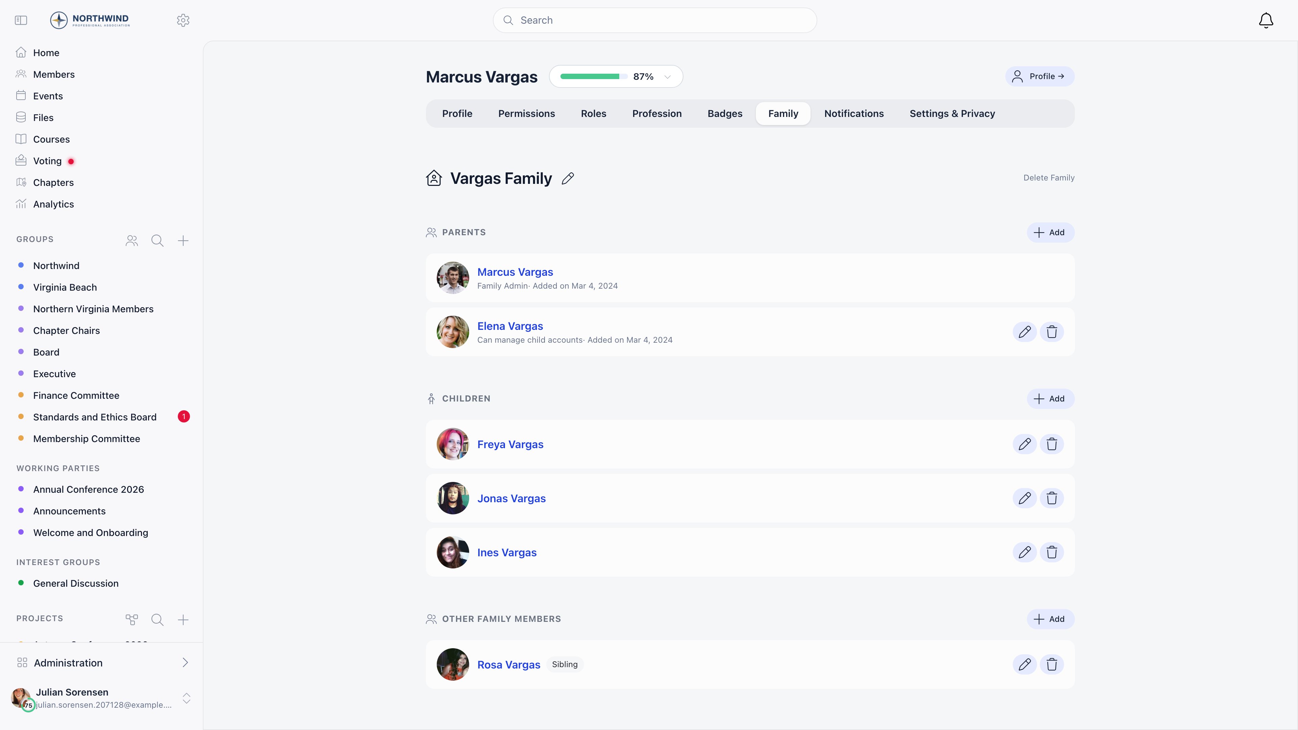Click profile completion progress bar

(594, 77)
